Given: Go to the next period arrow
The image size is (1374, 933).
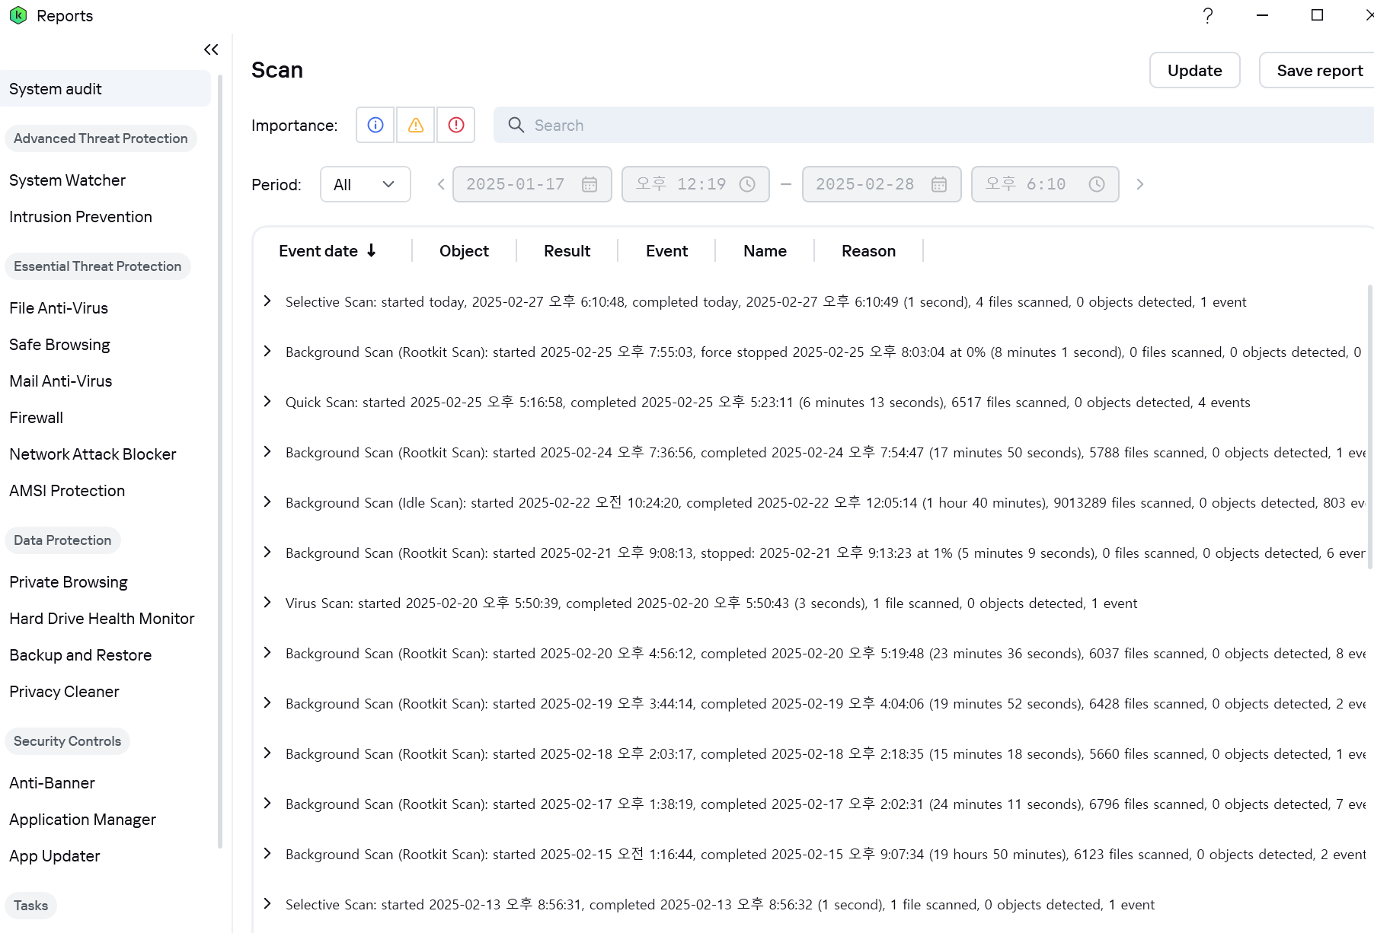Looking at the screenshot, I should coord(1140,184).
